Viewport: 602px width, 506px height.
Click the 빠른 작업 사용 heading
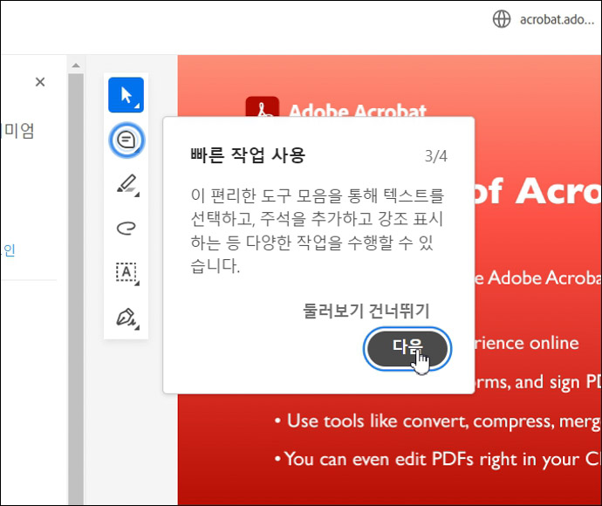click(248, 155)
